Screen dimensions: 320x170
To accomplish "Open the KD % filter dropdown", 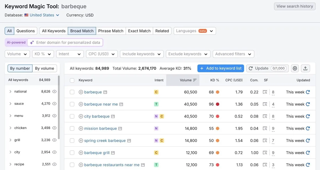I will (x=43, y=54).
